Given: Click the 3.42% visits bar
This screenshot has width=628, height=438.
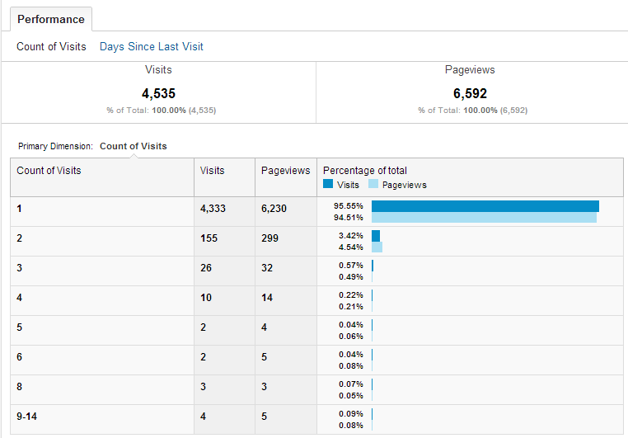Looking at the screenshot, I should pos(376,236).
